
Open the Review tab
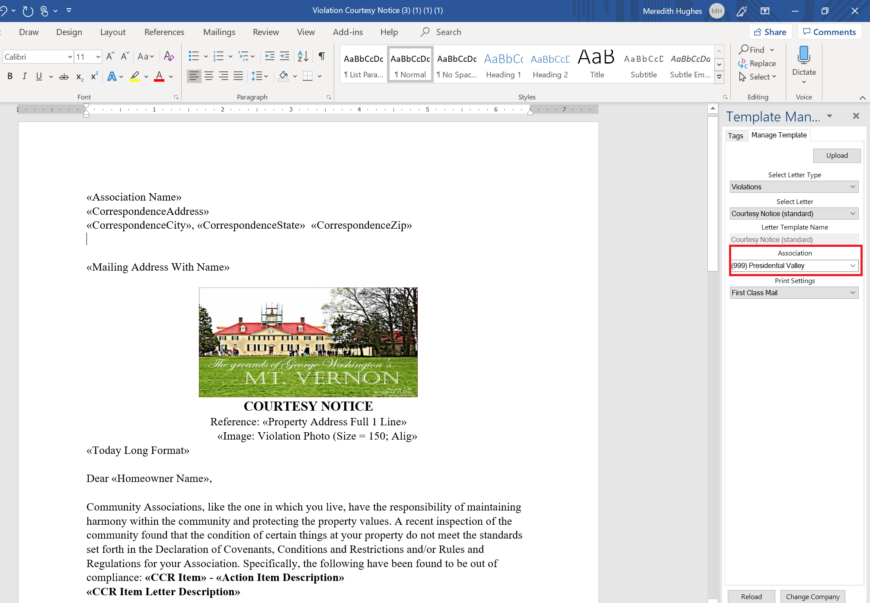[x=266, y=32]
